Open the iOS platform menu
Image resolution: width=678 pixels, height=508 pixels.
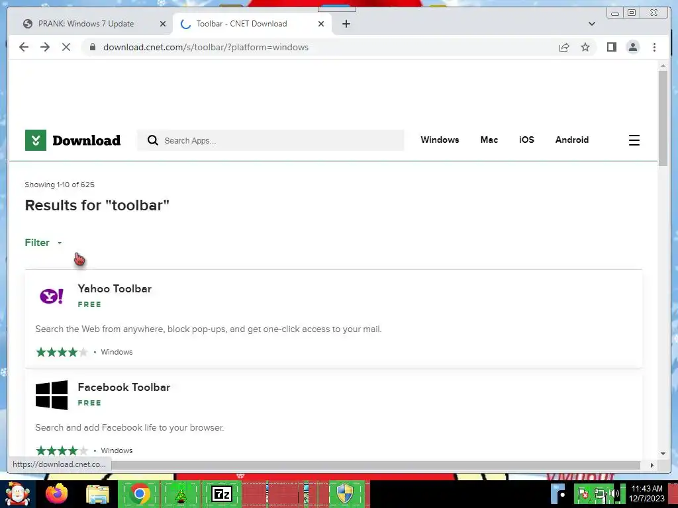(x=526, y=140)
